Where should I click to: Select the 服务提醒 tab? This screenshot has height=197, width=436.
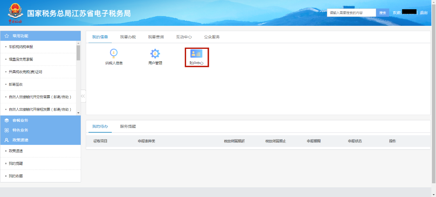(128, 126)
